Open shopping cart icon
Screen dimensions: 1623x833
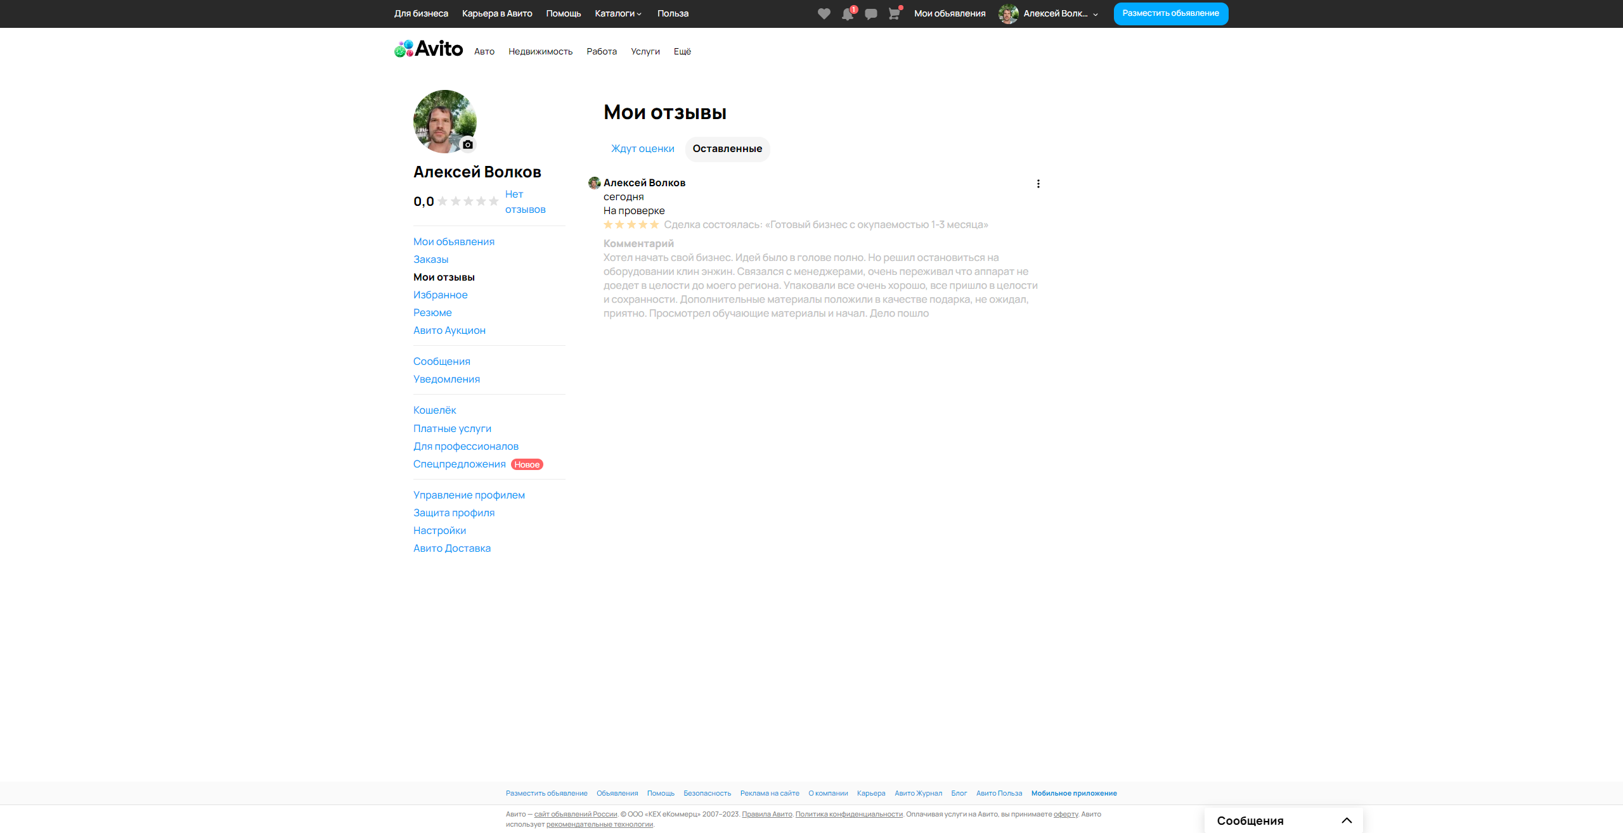894,14
